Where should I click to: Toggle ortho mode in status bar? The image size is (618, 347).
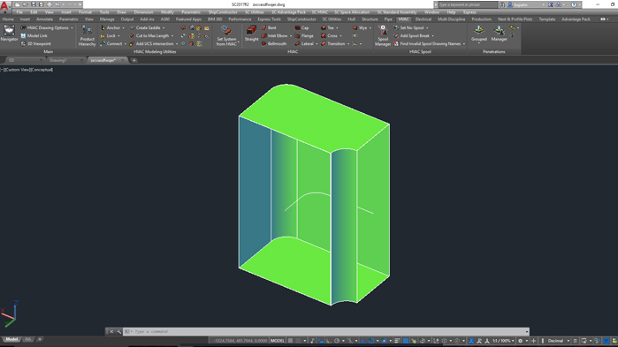[328, 341]
